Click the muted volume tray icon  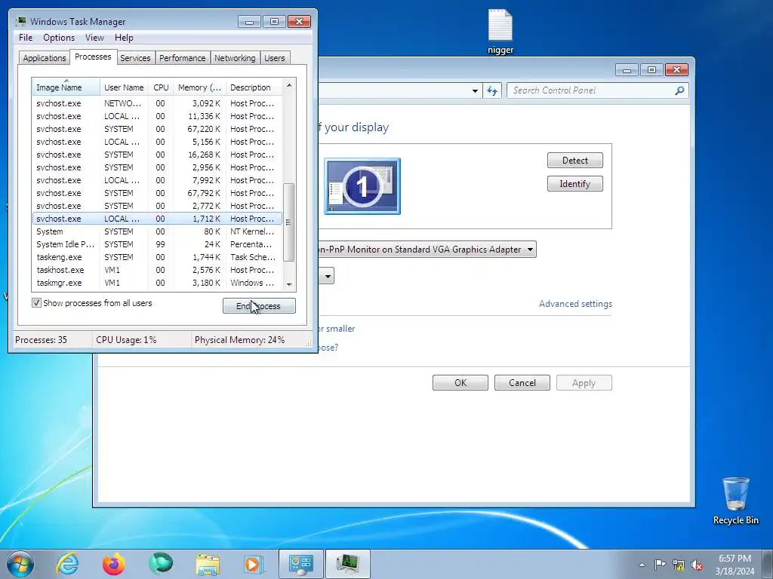[x=697, y=565]
